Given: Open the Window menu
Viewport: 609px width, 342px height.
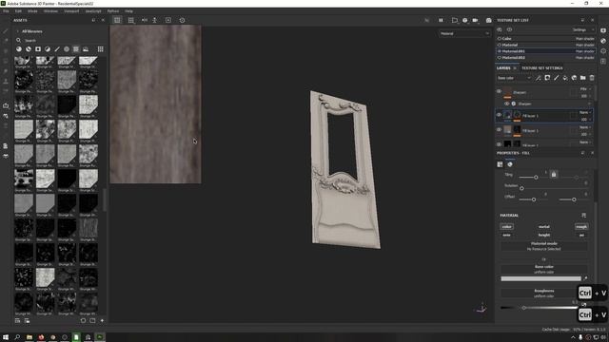Looking at the screenshot, I should pos(50,11).
